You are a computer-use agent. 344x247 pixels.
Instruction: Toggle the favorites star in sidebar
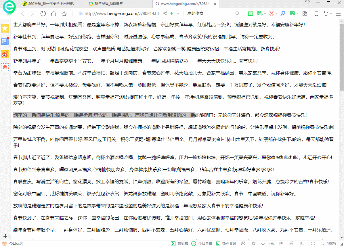[5, 28]
